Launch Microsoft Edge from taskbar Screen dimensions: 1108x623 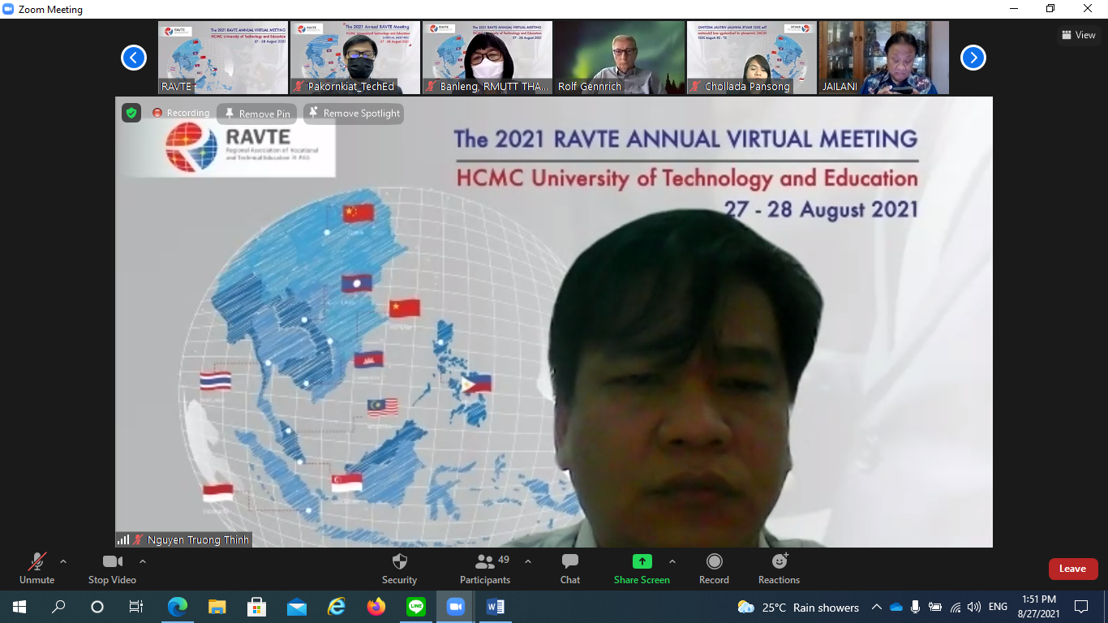177,607
